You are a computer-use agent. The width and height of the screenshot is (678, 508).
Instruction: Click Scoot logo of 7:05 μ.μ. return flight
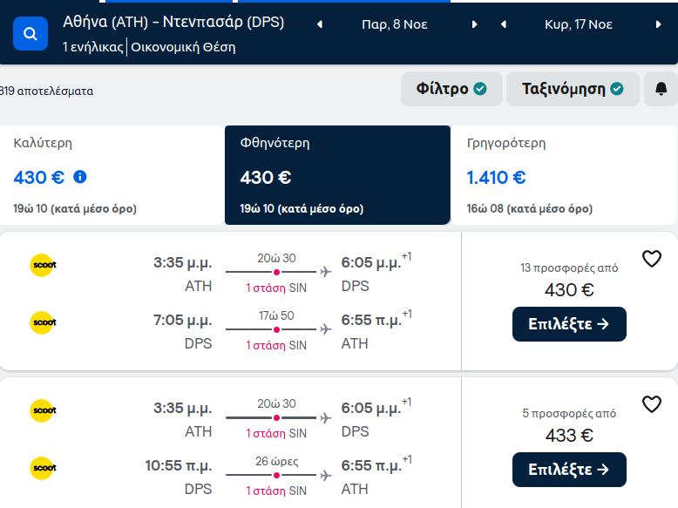[x=44, y=322]
